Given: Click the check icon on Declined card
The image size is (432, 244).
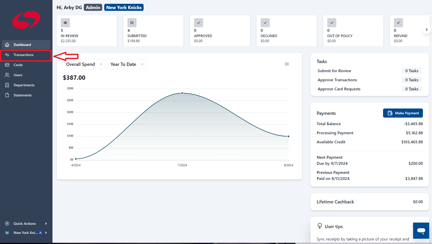Looking at the screenshot, I should [265, 23].
